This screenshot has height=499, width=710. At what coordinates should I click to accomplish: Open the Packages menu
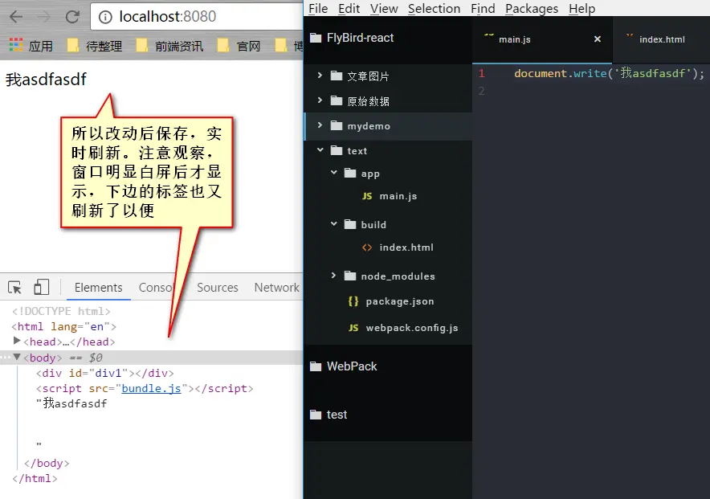click(x=532, y=9)
